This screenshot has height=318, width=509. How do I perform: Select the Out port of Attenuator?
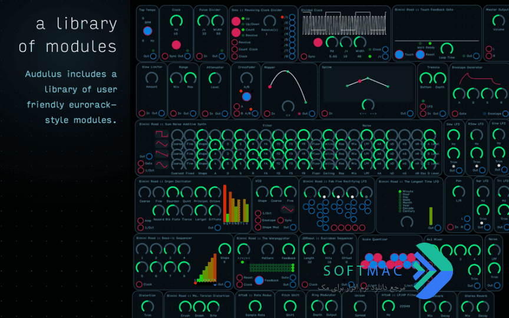[x=224, y=114]
